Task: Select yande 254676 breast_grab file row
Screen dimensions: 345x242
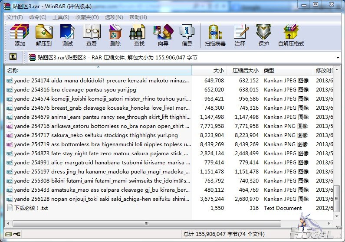Action: click(x=169, y=108)
